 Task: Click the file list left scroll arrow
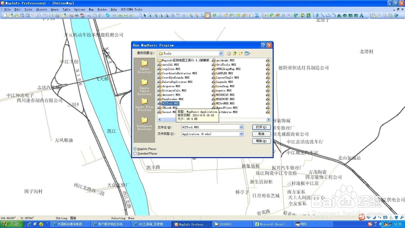[160, 119]
